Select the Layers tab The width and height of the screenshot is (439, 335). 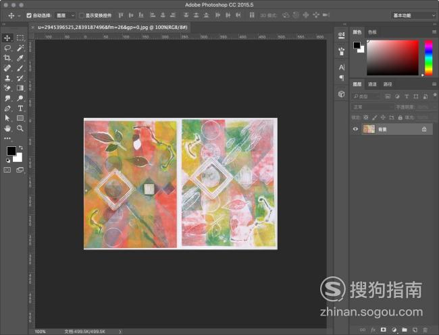coord(357,84)
